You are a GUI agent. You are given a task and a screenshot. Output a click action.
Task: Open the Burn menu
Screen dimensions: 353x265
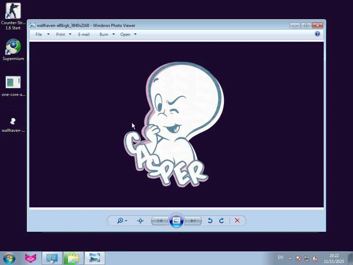104,35
